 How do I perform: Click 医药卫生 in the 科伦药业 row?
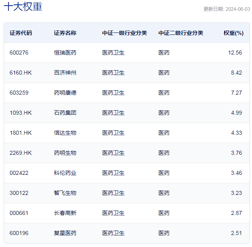point(114,173)
